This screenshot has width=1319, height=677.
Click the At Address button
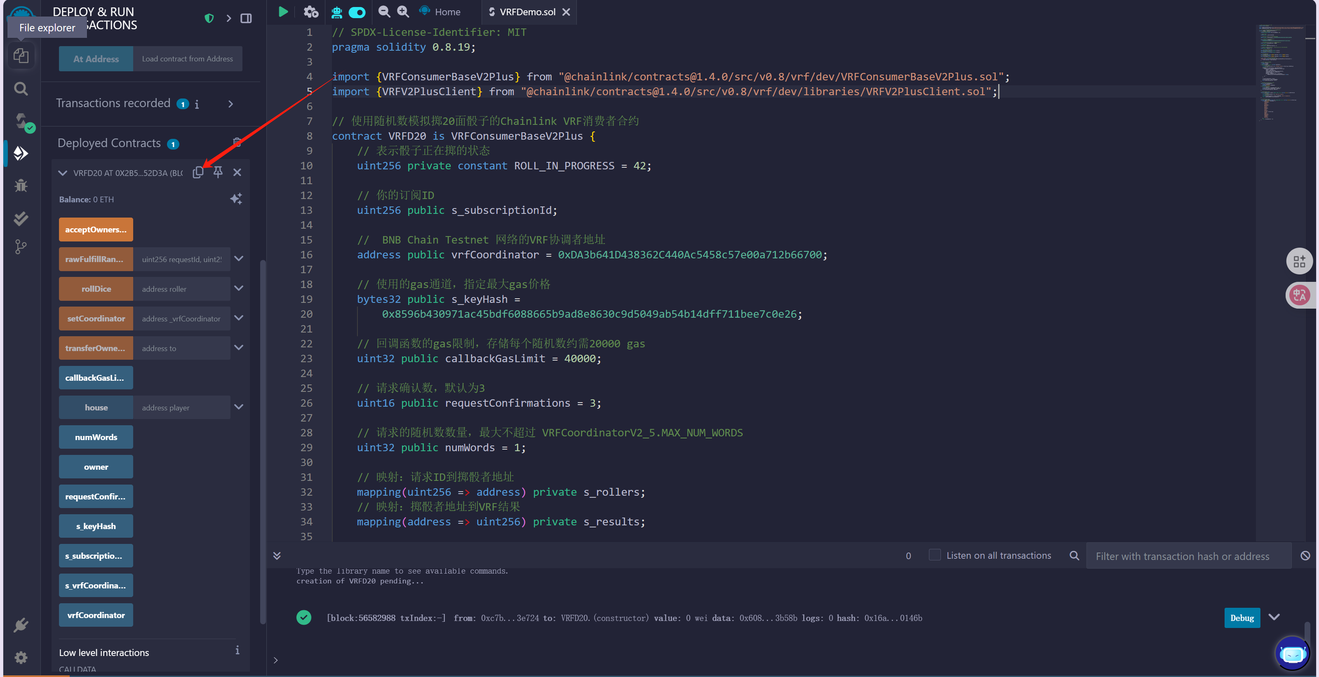pyautogui.click(x=96, y=59)
